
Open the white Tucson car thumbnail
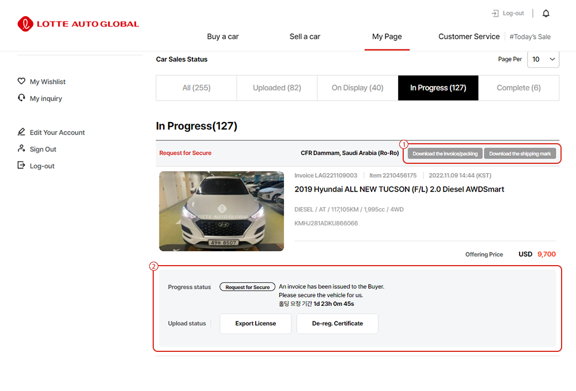click(222, 211)
